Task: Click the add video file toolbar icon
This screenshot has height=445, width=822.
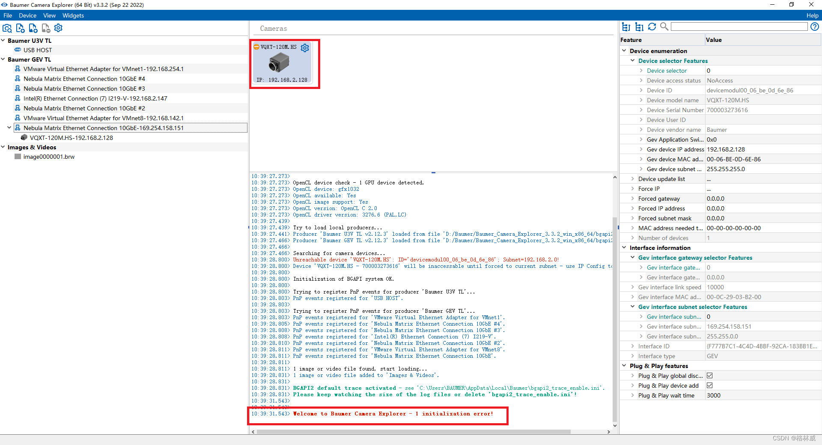Action: [x=20, y=28]
